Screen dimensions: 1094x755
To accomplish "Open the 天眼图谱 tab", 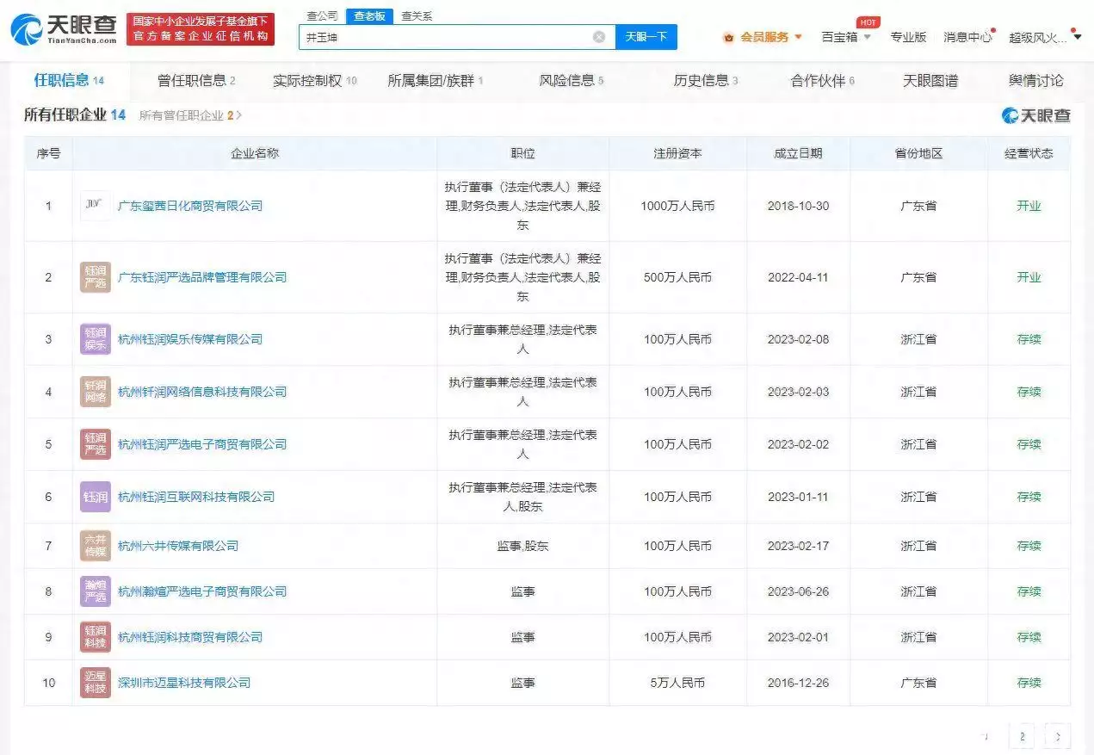I will [x=930, y=81].
